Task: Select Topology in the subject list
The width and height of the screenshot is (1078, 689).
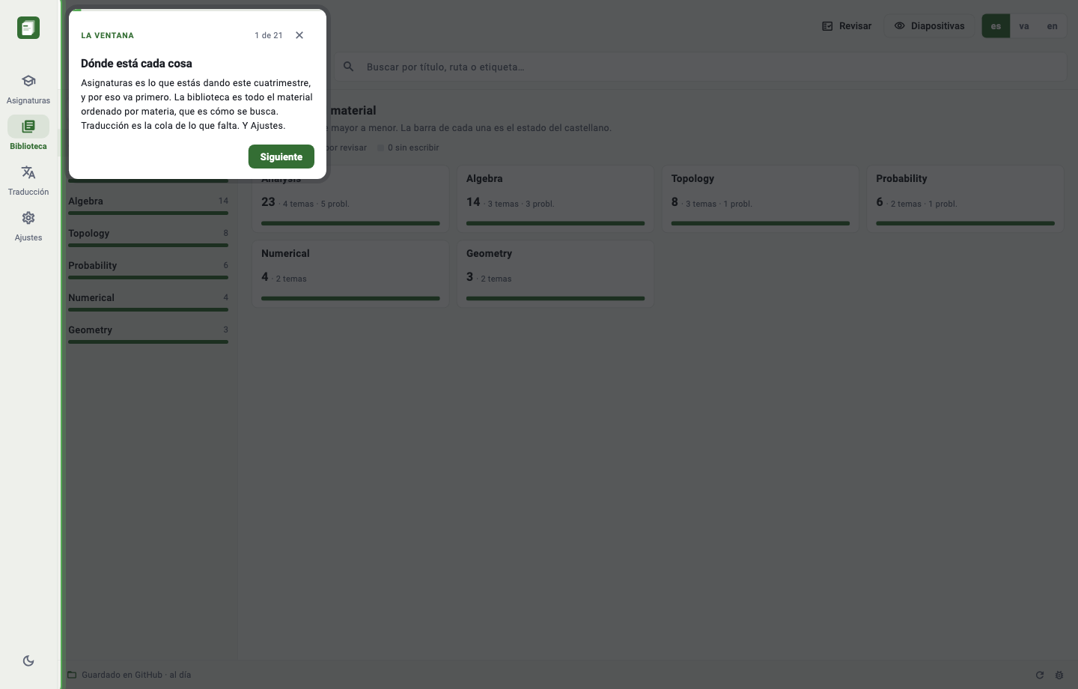Action: click(x=148, y=237)
